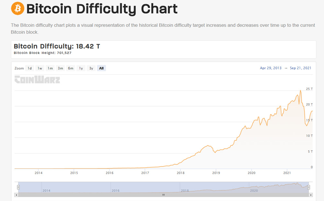Set chart zoom to 1d
The width and height of the screenshot is (324, 201).
(29, 68)
